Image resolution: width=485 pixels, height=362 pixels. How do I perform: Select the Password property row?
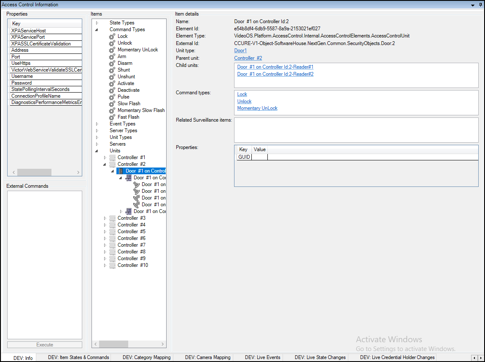[46, 83]
